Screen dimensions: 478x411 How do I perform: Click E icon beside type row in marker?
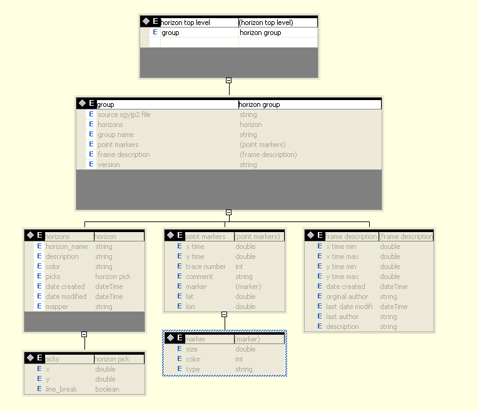tap(180, 368)
